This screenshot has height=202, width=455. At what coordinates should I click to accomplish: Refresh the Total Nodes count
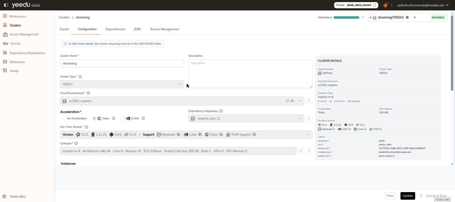coord(363,17)
